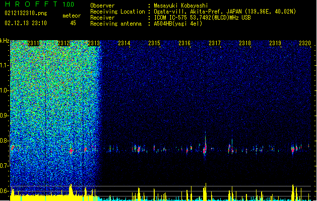Image resolution: width=317 pixels, height=201 pixels.
Task: Click the 2318 time marker
Action: coord(245,43)
